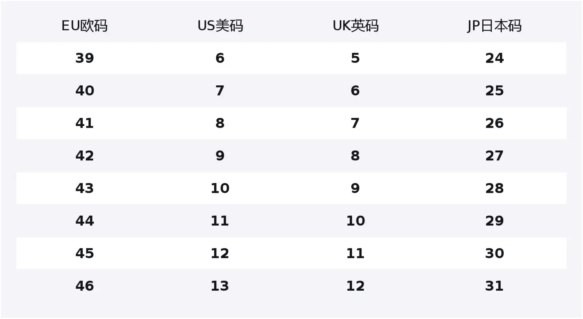Click JP size 31 cell
Image resolution: width=583 pixels, height=319 pixels.
[x=494, y=286]
